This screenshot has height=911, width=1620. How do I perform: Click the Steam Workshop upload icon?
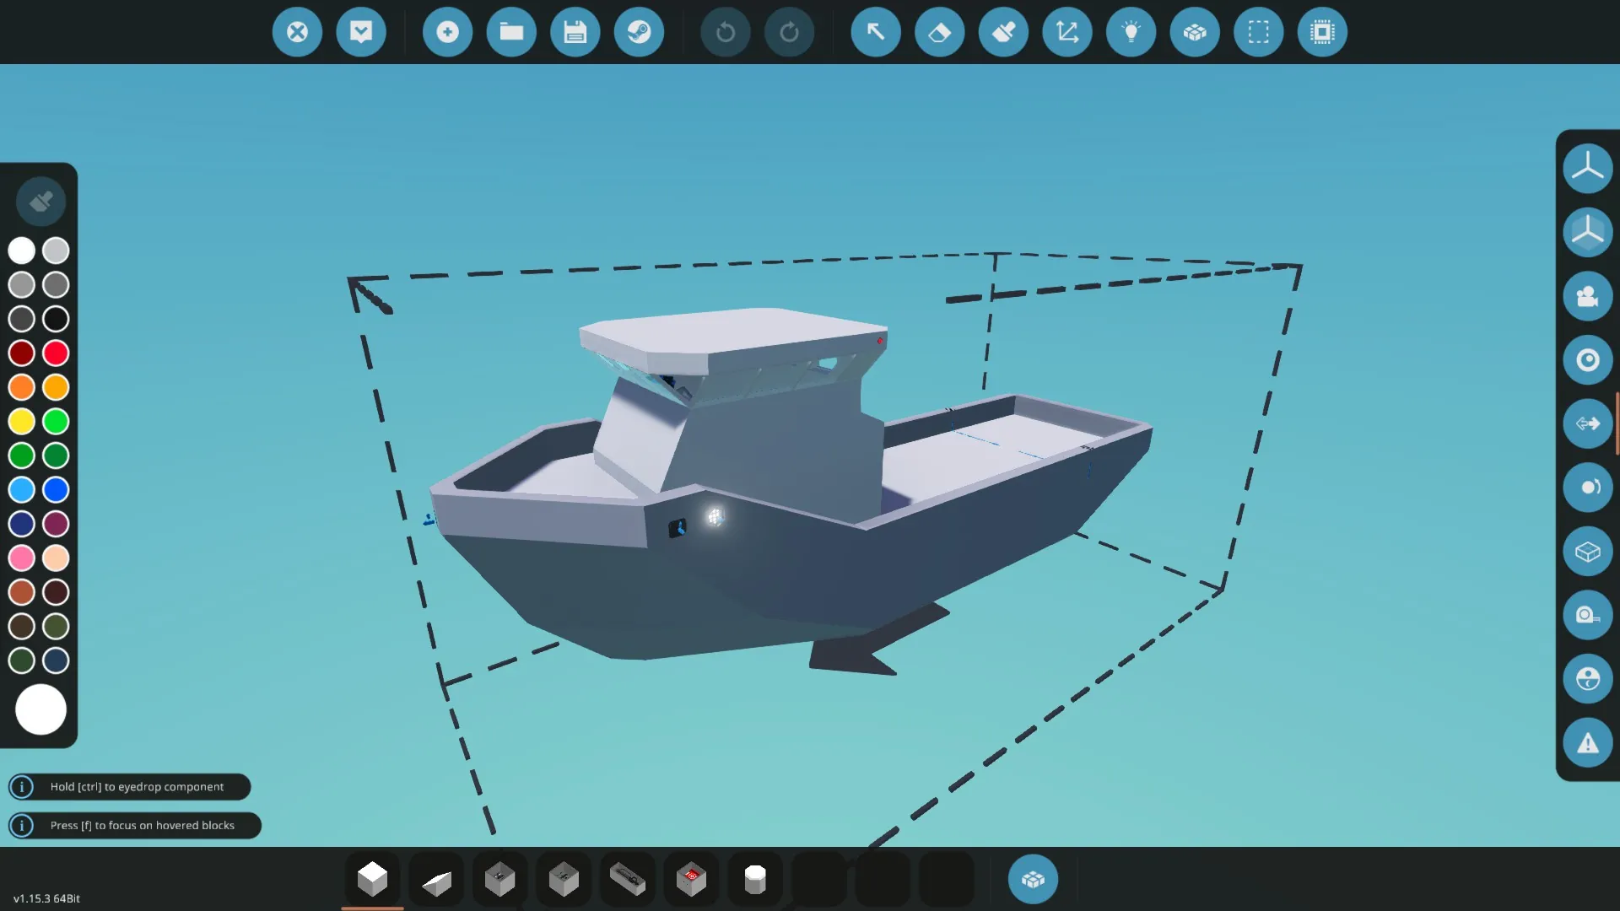click(639, 32)
